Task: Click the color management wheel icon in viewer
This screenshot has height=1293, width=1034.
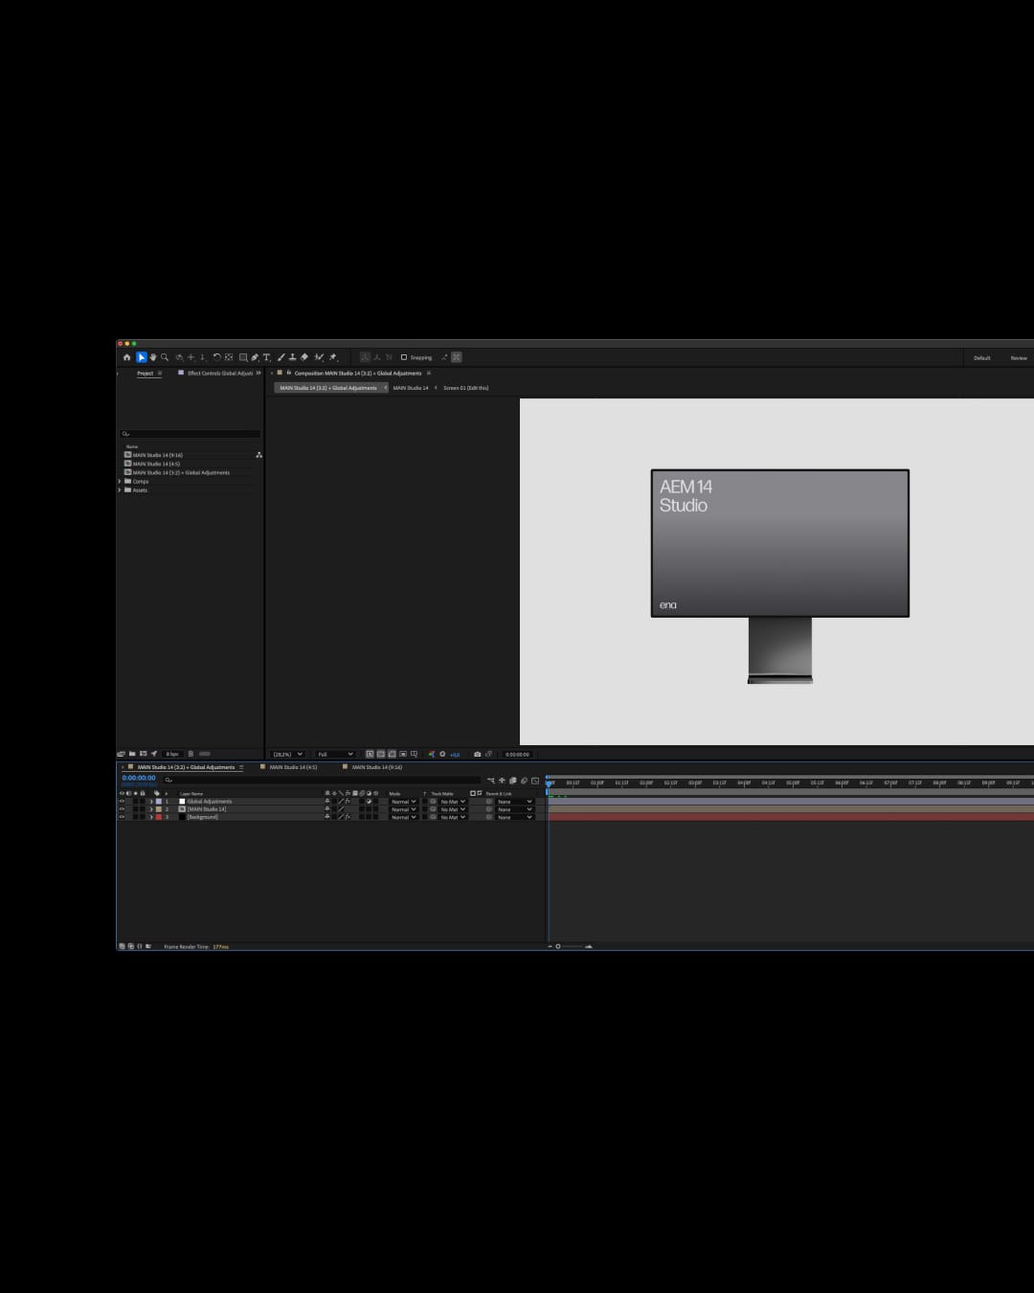Action: click(x=432, y=754)
